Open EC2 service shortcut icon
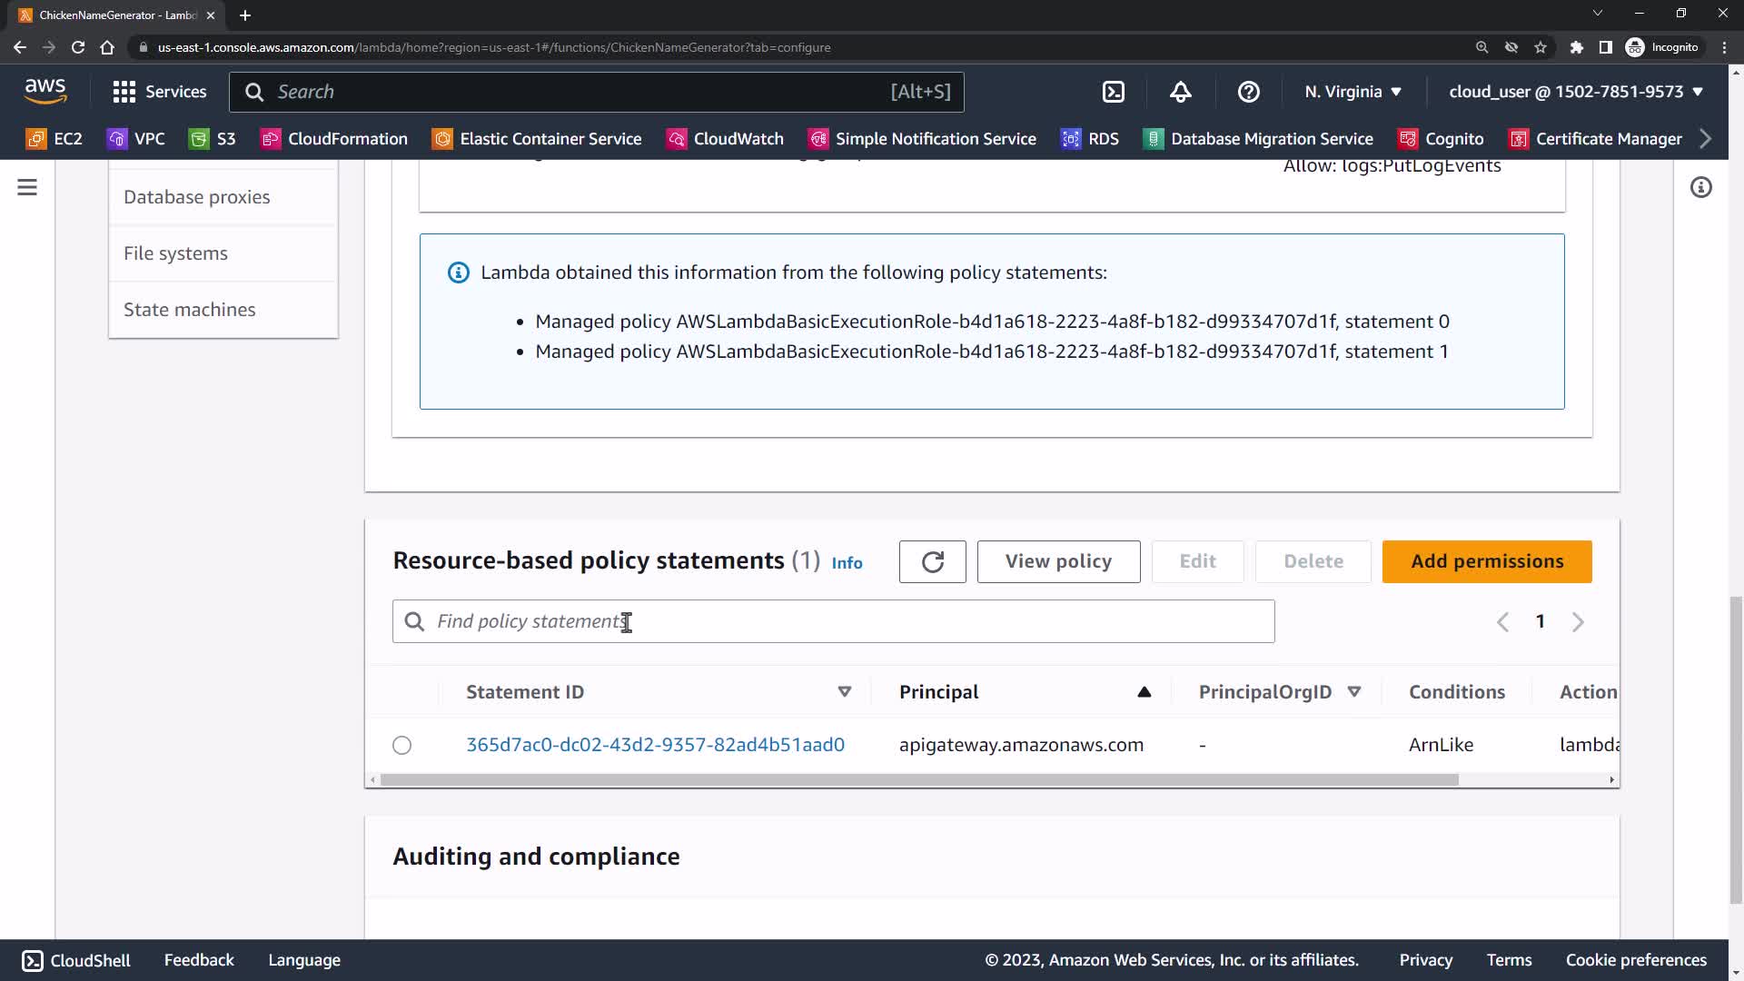Image resolution: width=1744 pixels, height=981 pixels. (36, 139)
